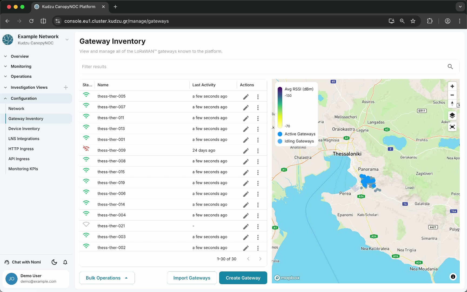
Task: Open Demo User account card
Action: 36,278
